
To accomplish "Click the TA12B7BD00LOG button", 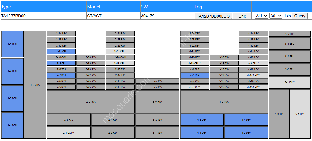I will tap(213, 16).
